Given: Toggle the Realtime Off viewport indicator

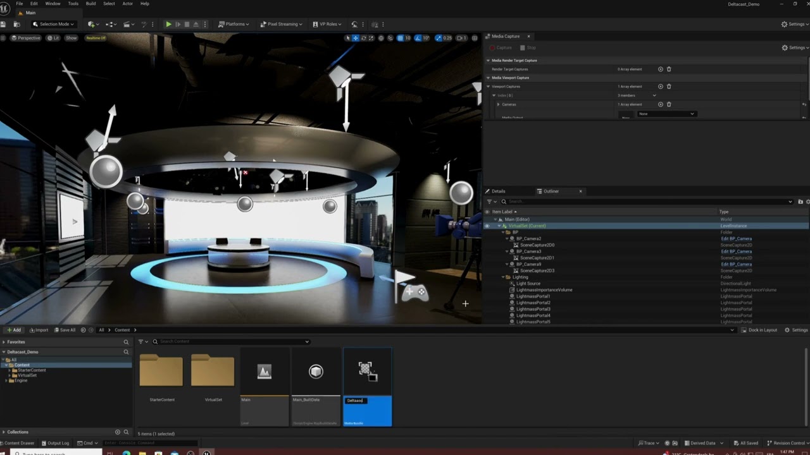Looking at the screenshot, I should (x=96, y=38).
